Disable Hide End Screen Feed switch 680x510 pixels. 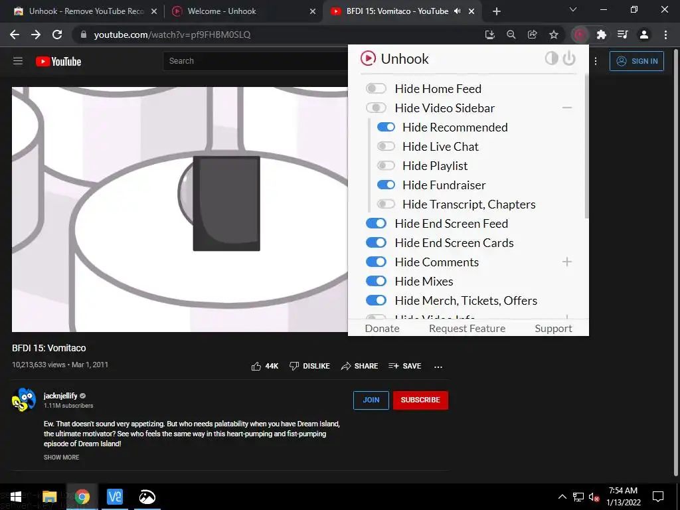[x=376, y=223]
